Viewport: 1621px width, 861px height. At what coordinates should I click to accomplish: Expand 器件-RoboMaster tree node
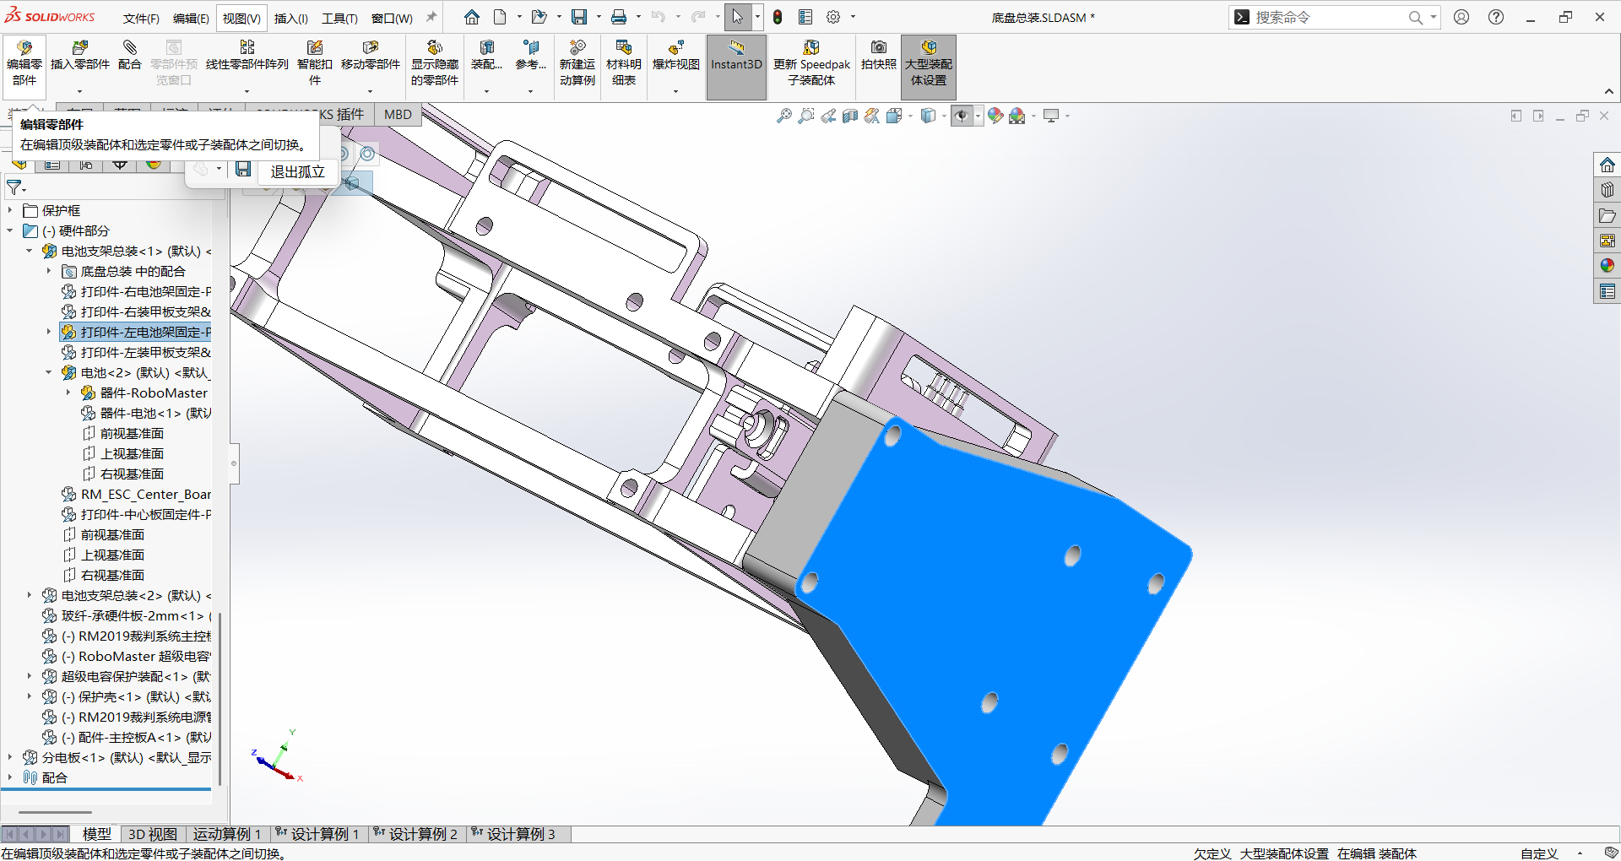[x=68, y=393]
